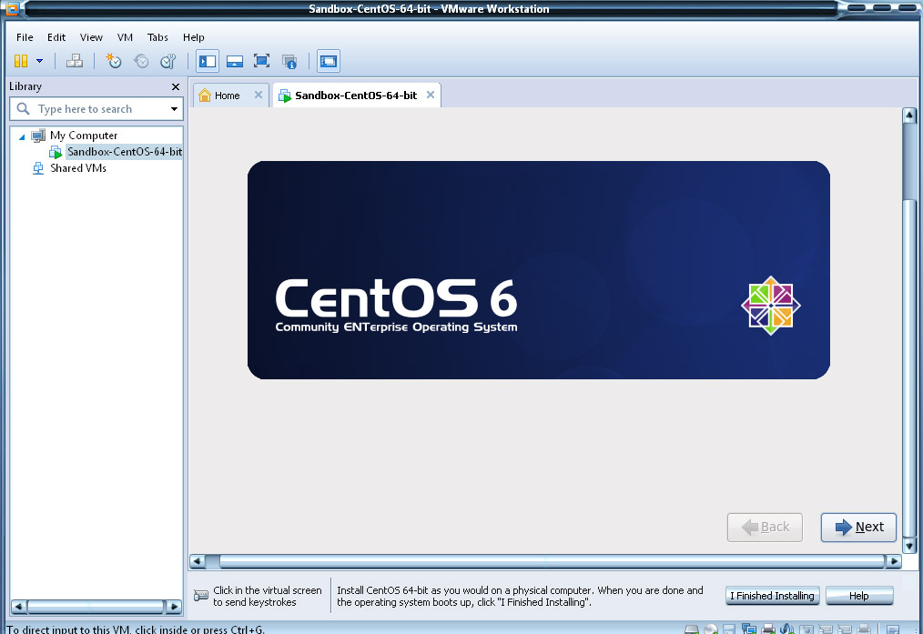Open the Help menu
The height and width of the screenshot is (634, 923).
(x=193, y=37)
